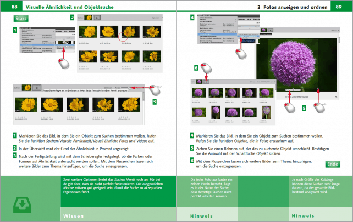Open the Optionen dropdown in the large allium window
This screenshot has width=353, height=222.
click(333, 30)
